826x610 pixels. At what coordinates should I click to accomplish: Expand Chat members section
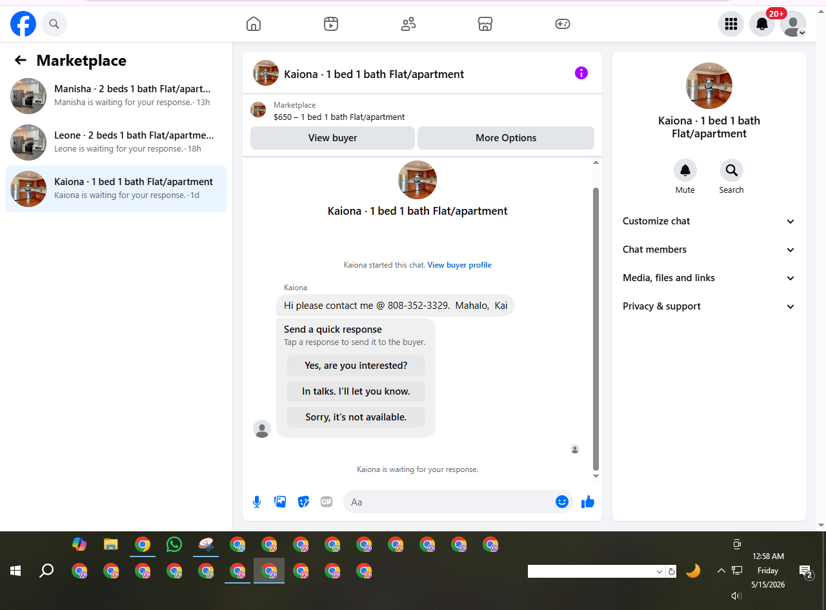click(709, 250)
